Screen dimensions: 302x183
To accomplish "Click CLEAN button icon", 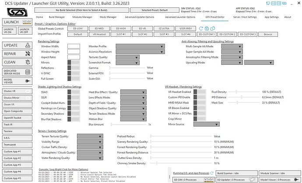I will pos(28,62).
